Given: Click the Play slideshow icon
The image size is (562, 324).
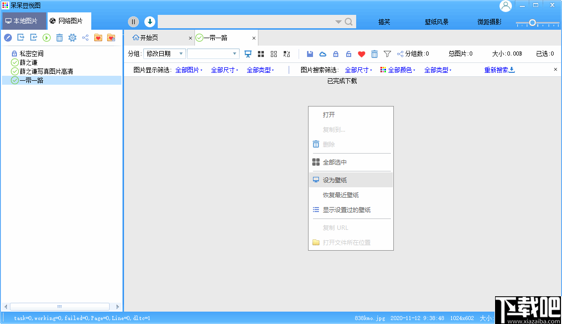Looking at the screenshot, I should pyautogui.click(x=47, y=38).
